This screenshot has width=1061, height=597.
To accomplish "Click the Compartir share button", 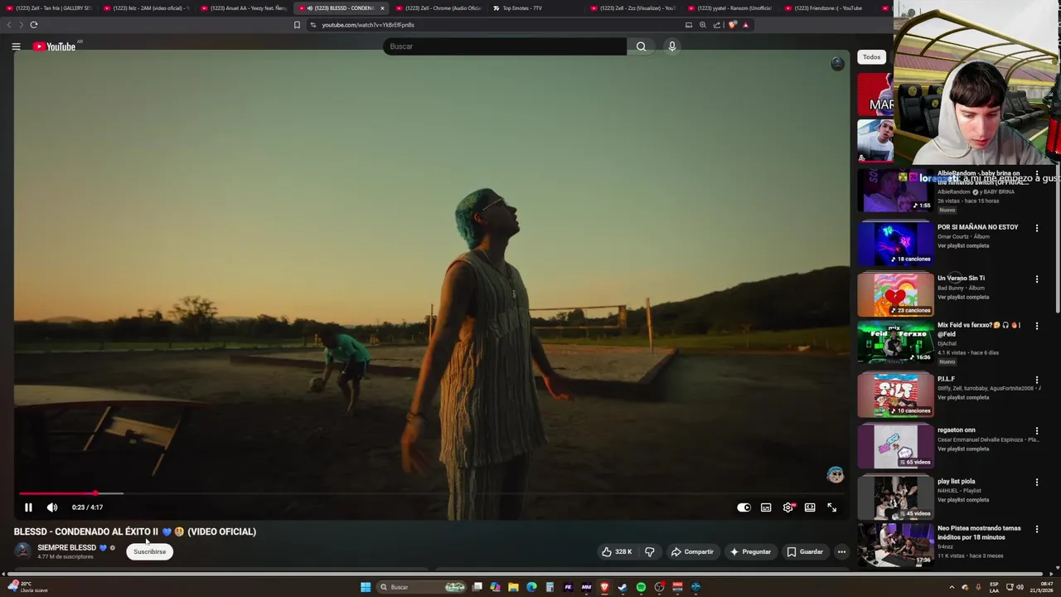I will point(692,551).
